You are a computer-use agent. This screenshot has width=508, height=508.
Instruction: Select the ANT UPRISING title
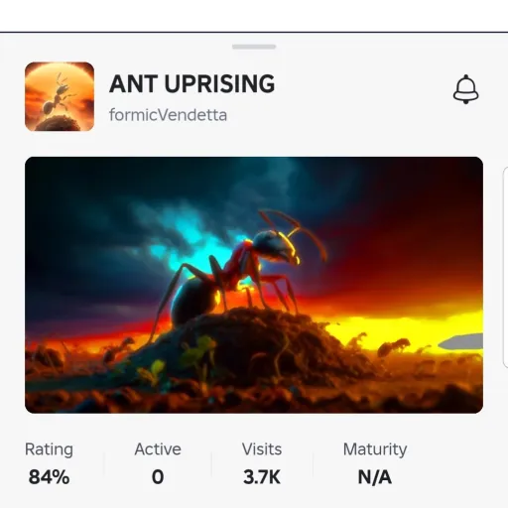pos(191,83)
